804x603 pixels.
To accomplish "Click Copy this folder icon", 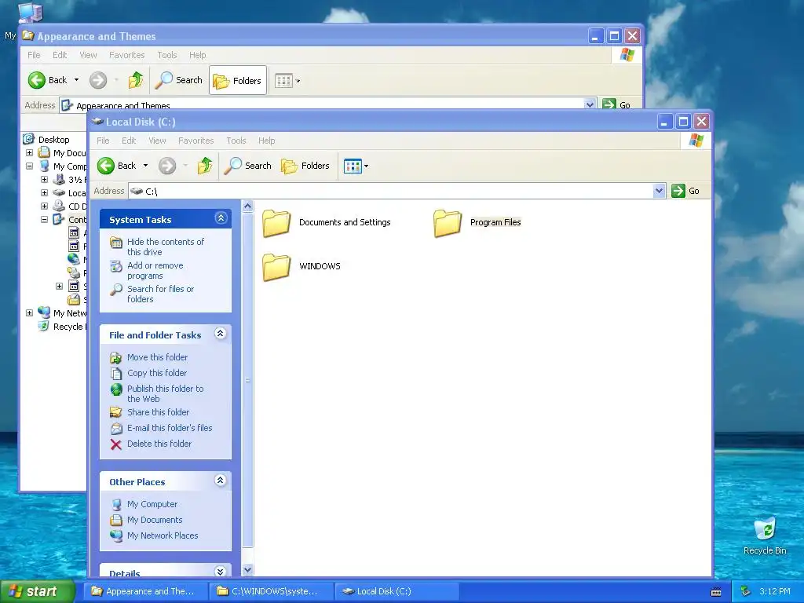I will (116, 373).
